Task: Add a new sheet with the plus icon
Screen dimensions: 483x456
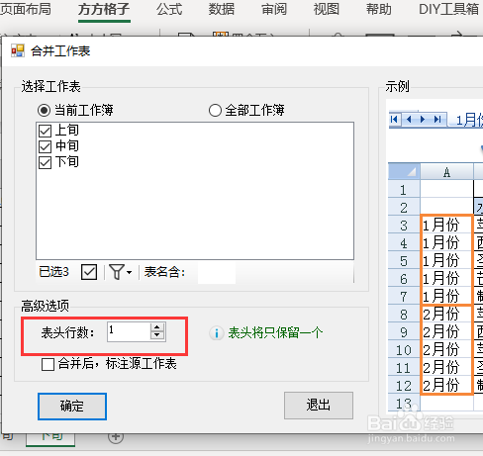Action: click(116, 437)
